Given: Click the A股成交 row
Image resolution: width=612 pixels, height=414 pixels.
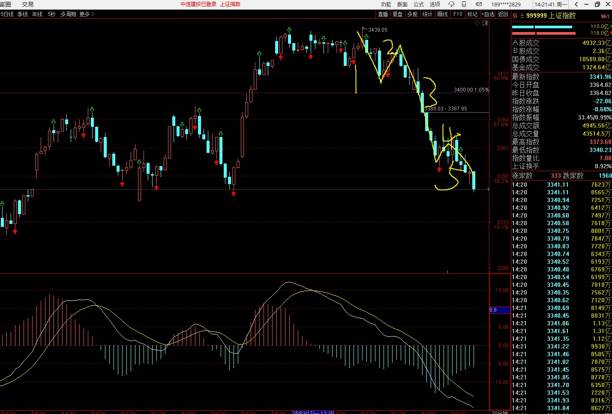Looking at the screenshot, I should click(561, 43).
